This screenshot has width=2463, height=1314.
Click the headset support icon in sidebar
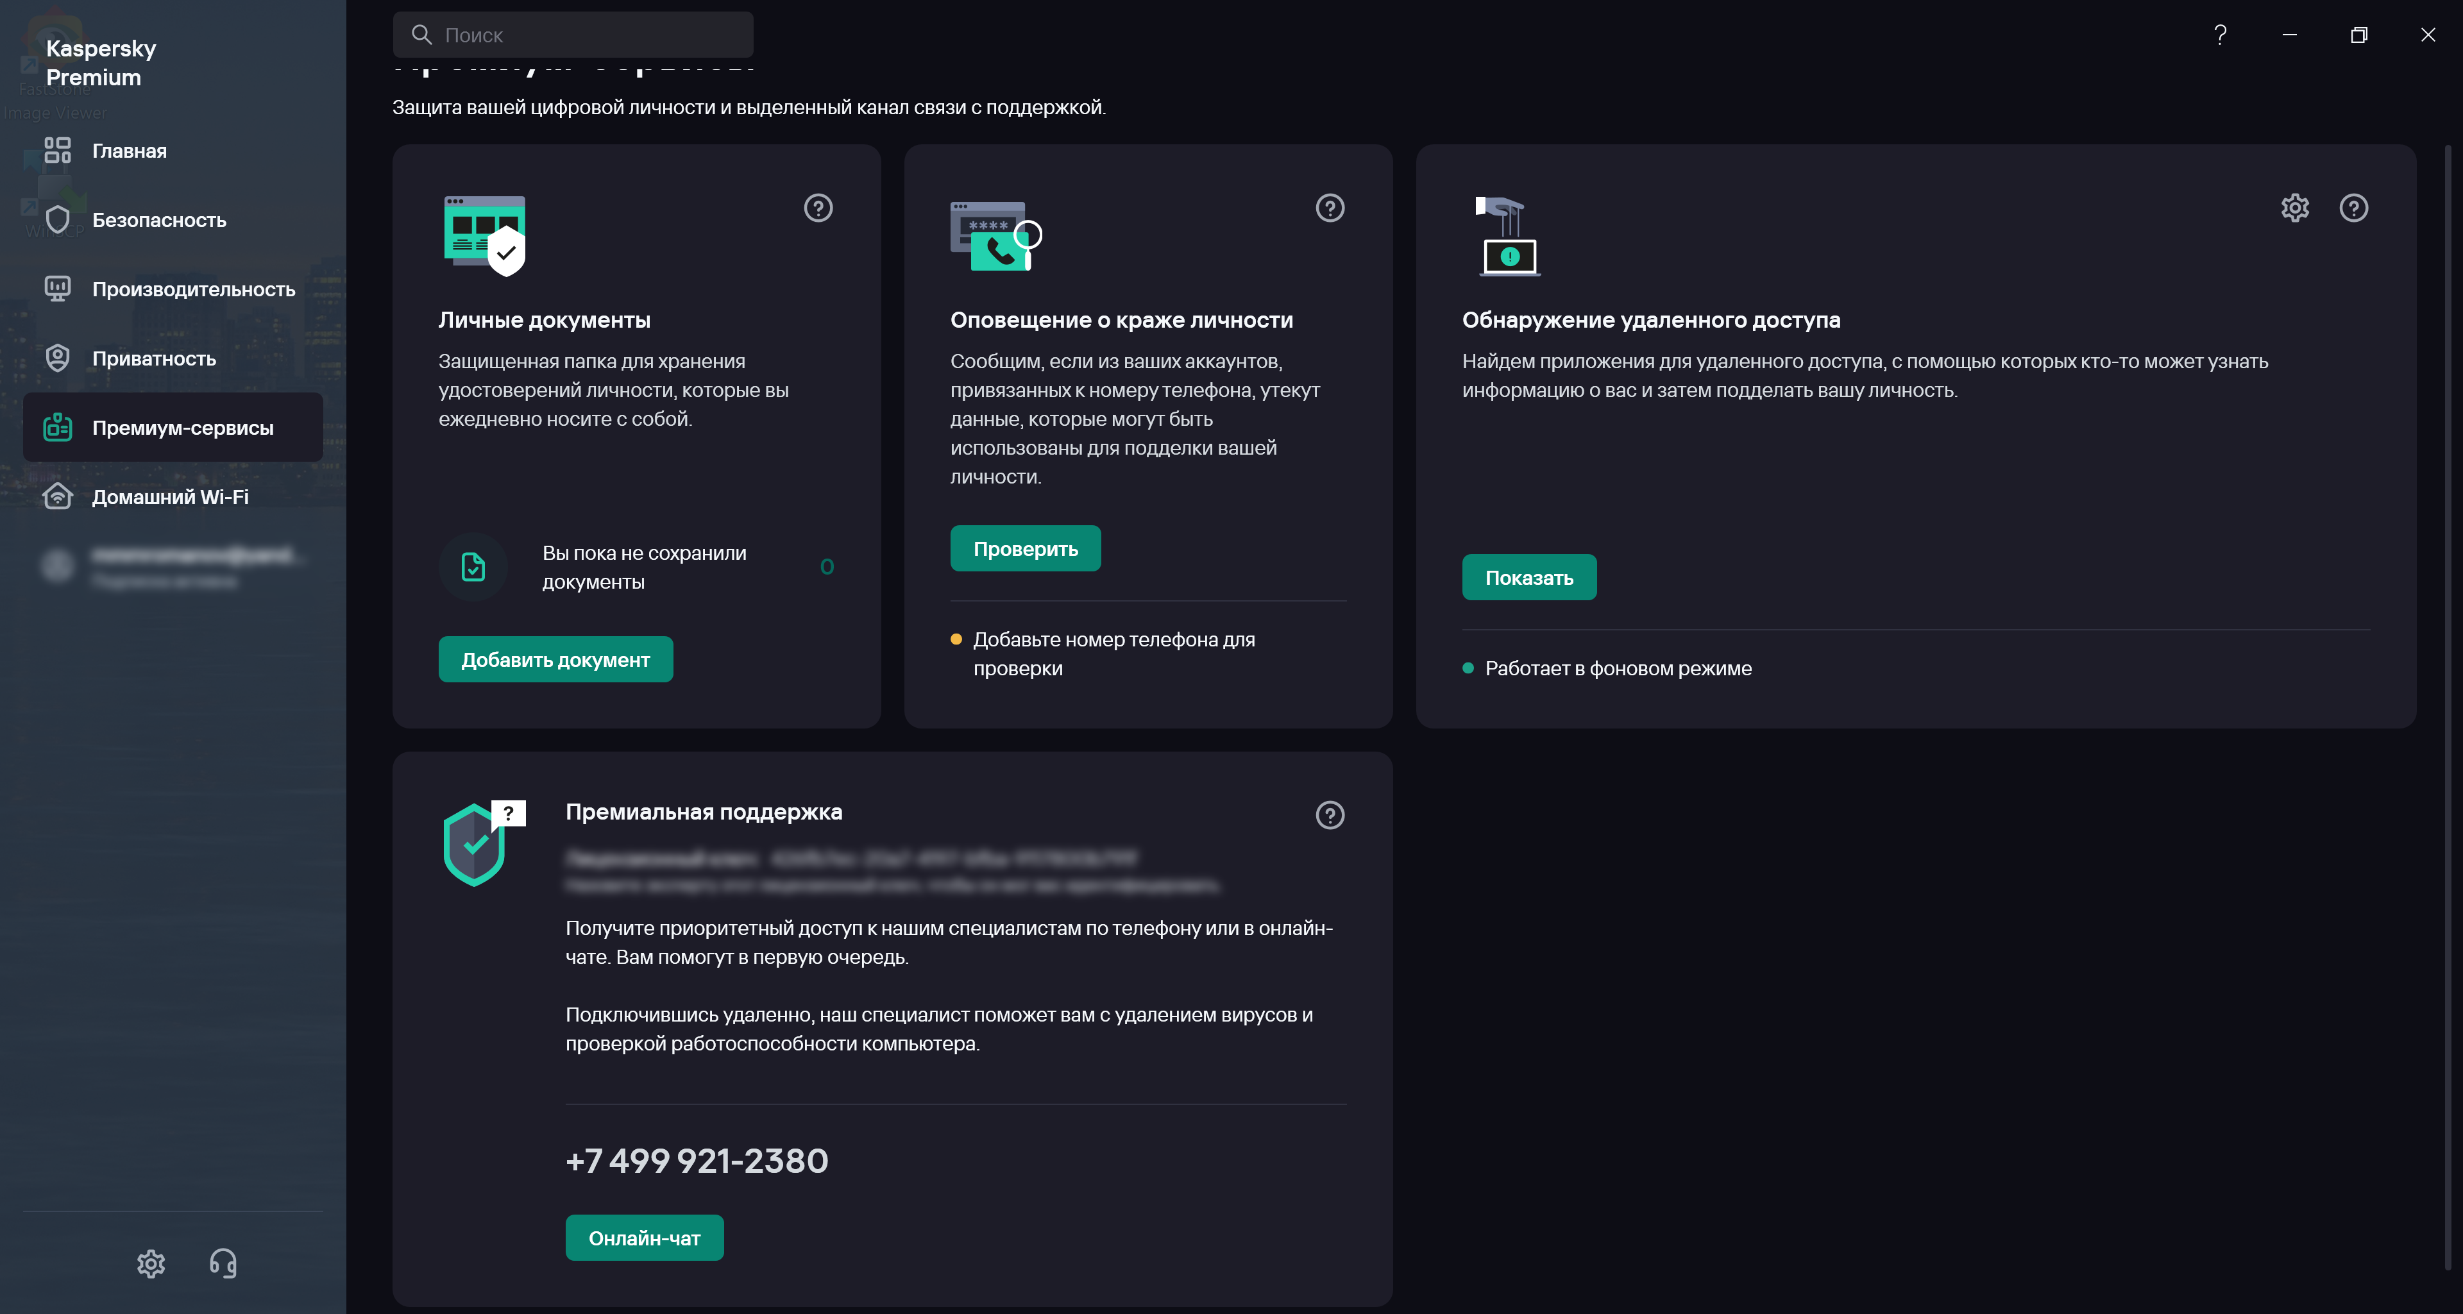click(x=223, y=1263)
